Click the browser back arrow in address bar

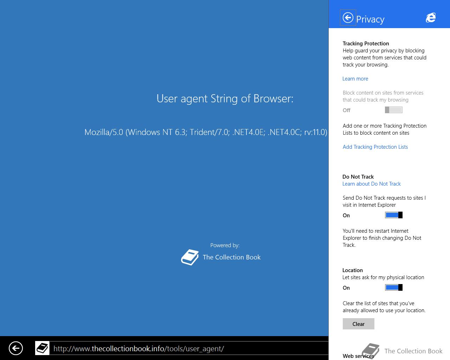tap(16, 348)
